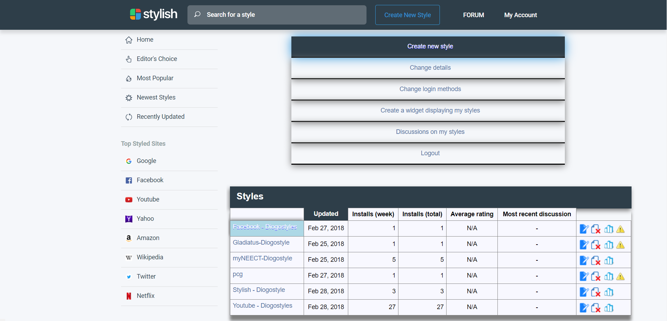Image resolution: width=667 pixels, height=321 pixels.
Task: Sort by the 'Most recent discussion' column header
Action: coord(537,214)
